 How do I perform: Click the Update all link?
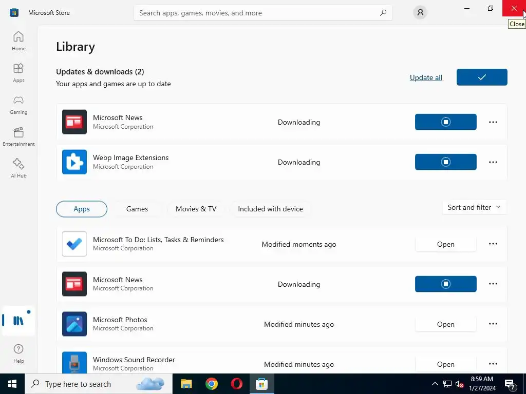coord(426,77)
